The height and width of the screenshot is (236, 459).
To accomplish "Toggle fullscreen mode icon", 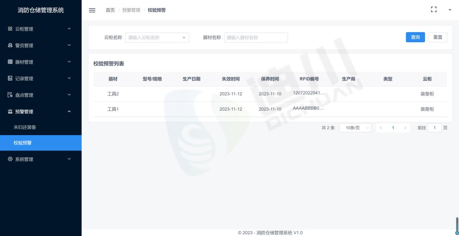I will (x=433, y=10).
